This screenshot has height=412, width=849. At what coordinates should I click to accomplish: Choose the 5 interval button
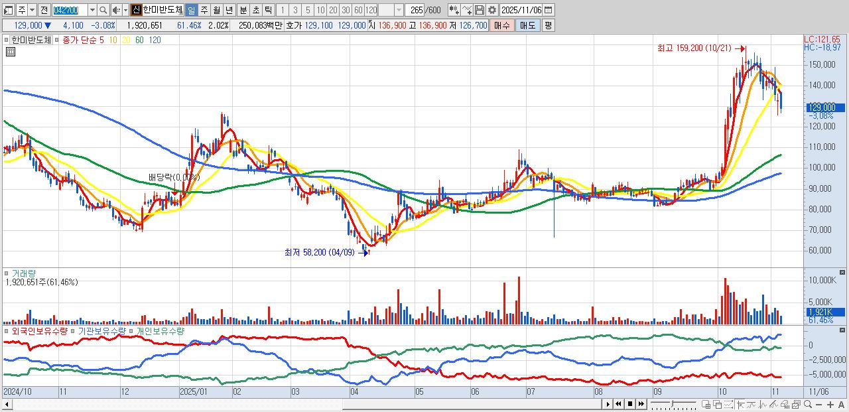(308, 10)
